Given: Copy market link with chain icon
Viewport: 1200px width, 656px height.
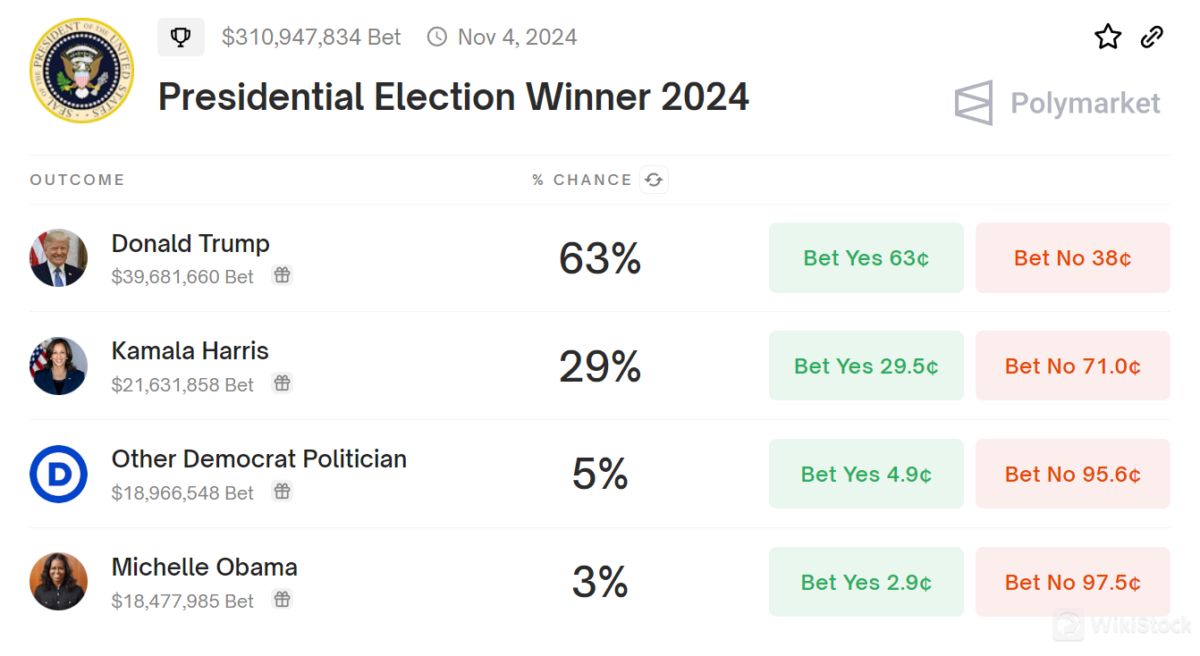Looking at the screenshot, I should click(1152, 38).
